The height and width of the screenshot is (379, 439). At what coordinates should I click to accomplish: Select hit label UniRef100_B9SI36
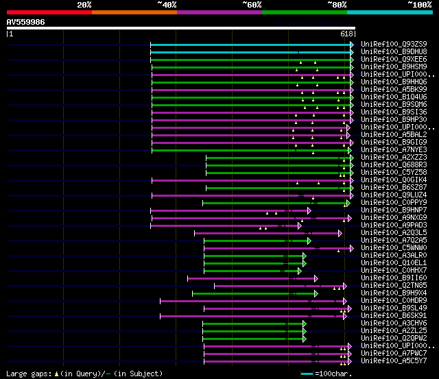[x=394, y=112]
